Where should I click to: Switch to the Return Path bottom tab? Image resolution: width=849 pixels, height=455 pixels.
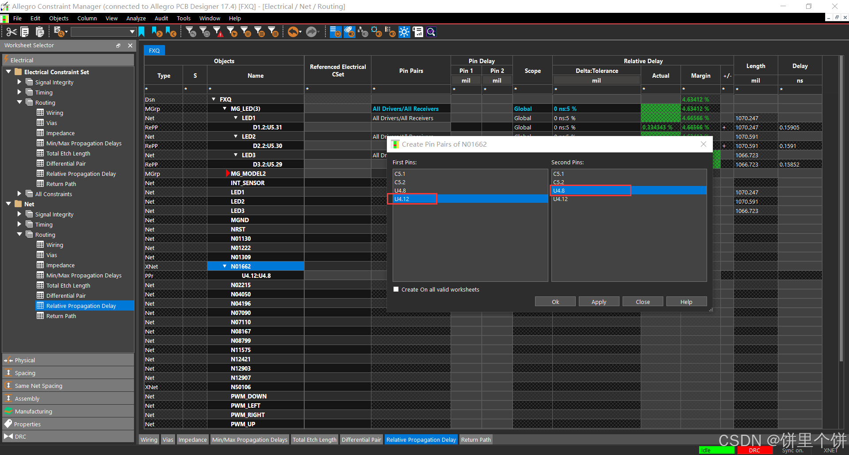(x=476, y=440)
